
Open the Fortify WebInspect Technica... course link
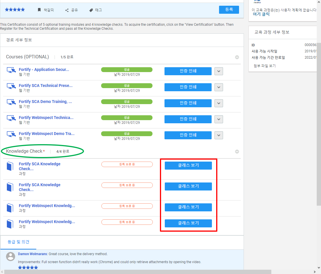coord(46,118)
